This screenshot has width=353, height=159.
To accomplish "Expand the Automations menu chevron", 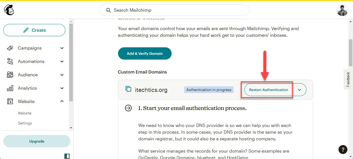I will 62,61.
